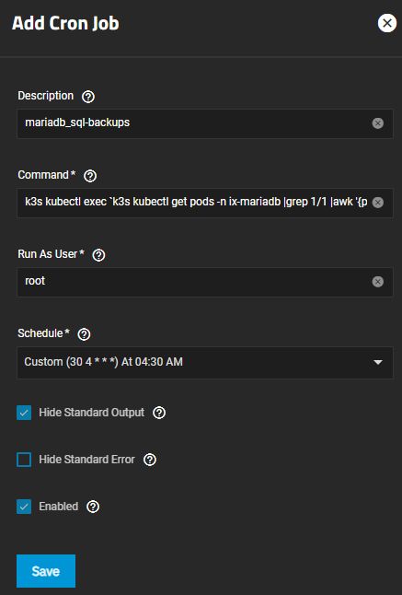Check the Hide Standard Error checkbox
The width and height of the screenshot is (402, 595).
[24, 460]
